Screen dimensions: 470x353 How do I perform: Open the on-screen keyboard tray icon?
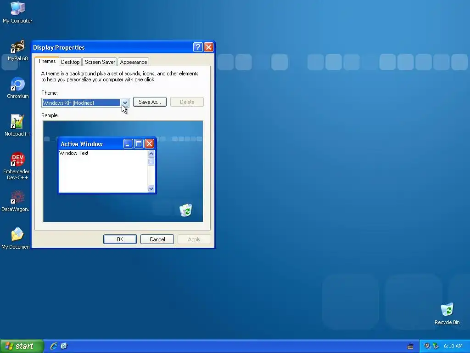(x=410, y=347)
